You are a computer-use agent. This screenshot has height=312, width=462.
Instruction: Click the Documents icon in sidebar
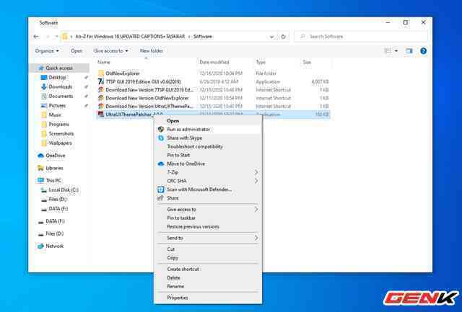point(44,96)
